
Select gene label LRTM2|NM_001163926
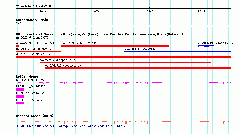click(x=31, y=86)
